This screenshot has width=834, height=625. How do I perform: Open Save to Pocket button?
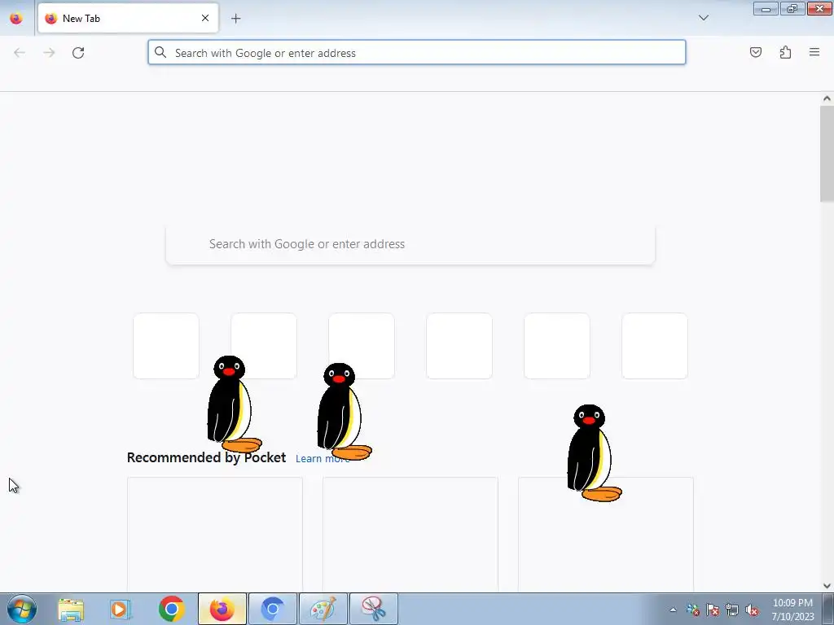click(x=756, y=52)
